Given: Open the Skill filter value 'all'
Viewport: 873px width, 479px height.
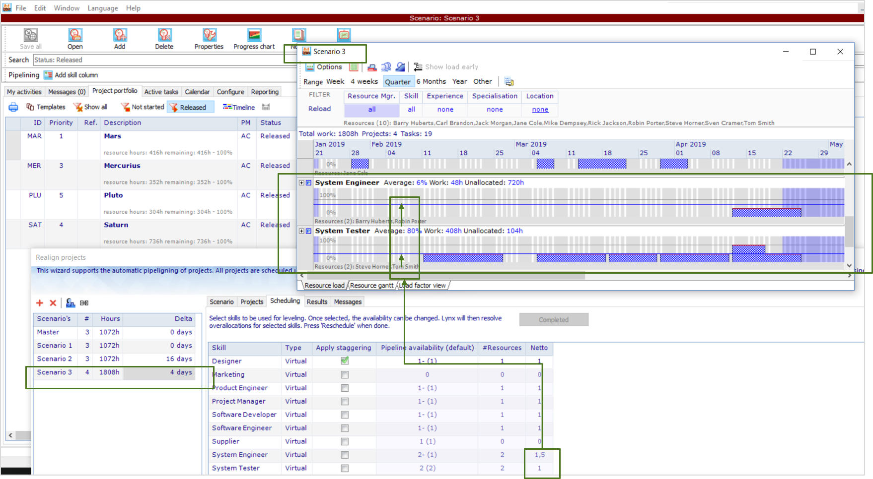Looking at the screenshot, I should tap(411, 110).
